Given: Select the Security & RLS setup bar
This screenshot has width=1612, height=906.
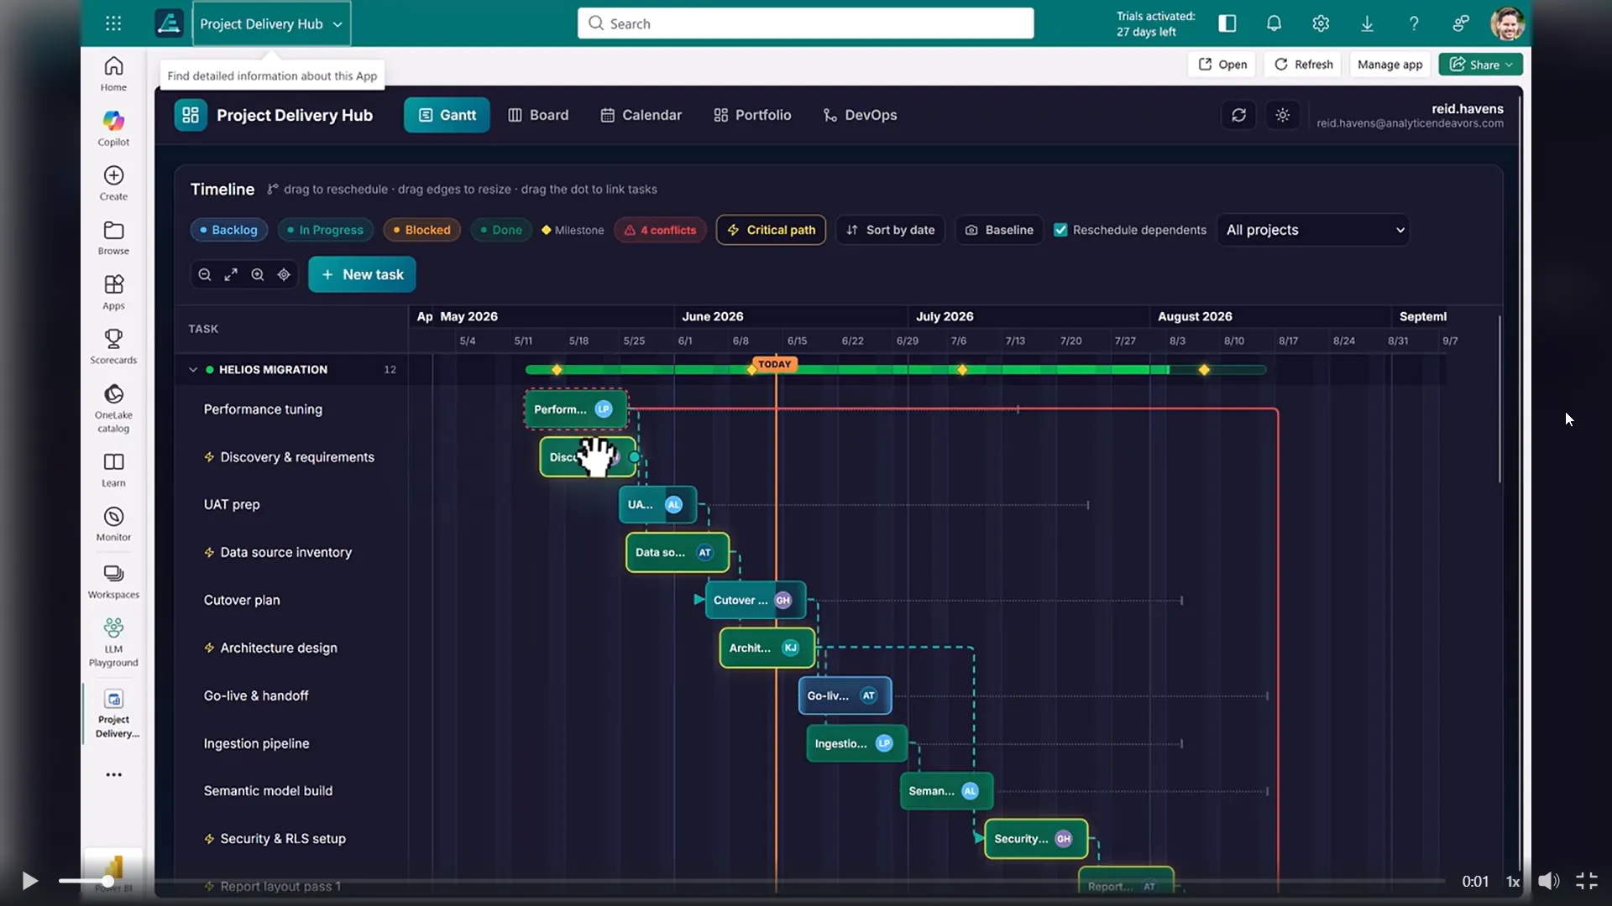Looking at the screenshot, I should coord(1036,838).
